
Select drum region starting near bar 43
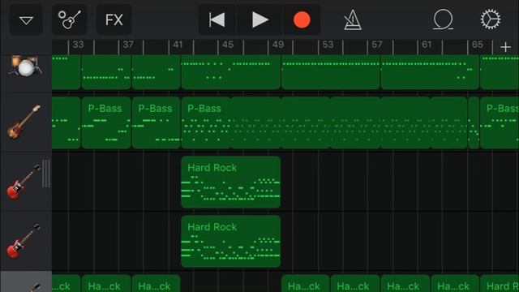230,72
